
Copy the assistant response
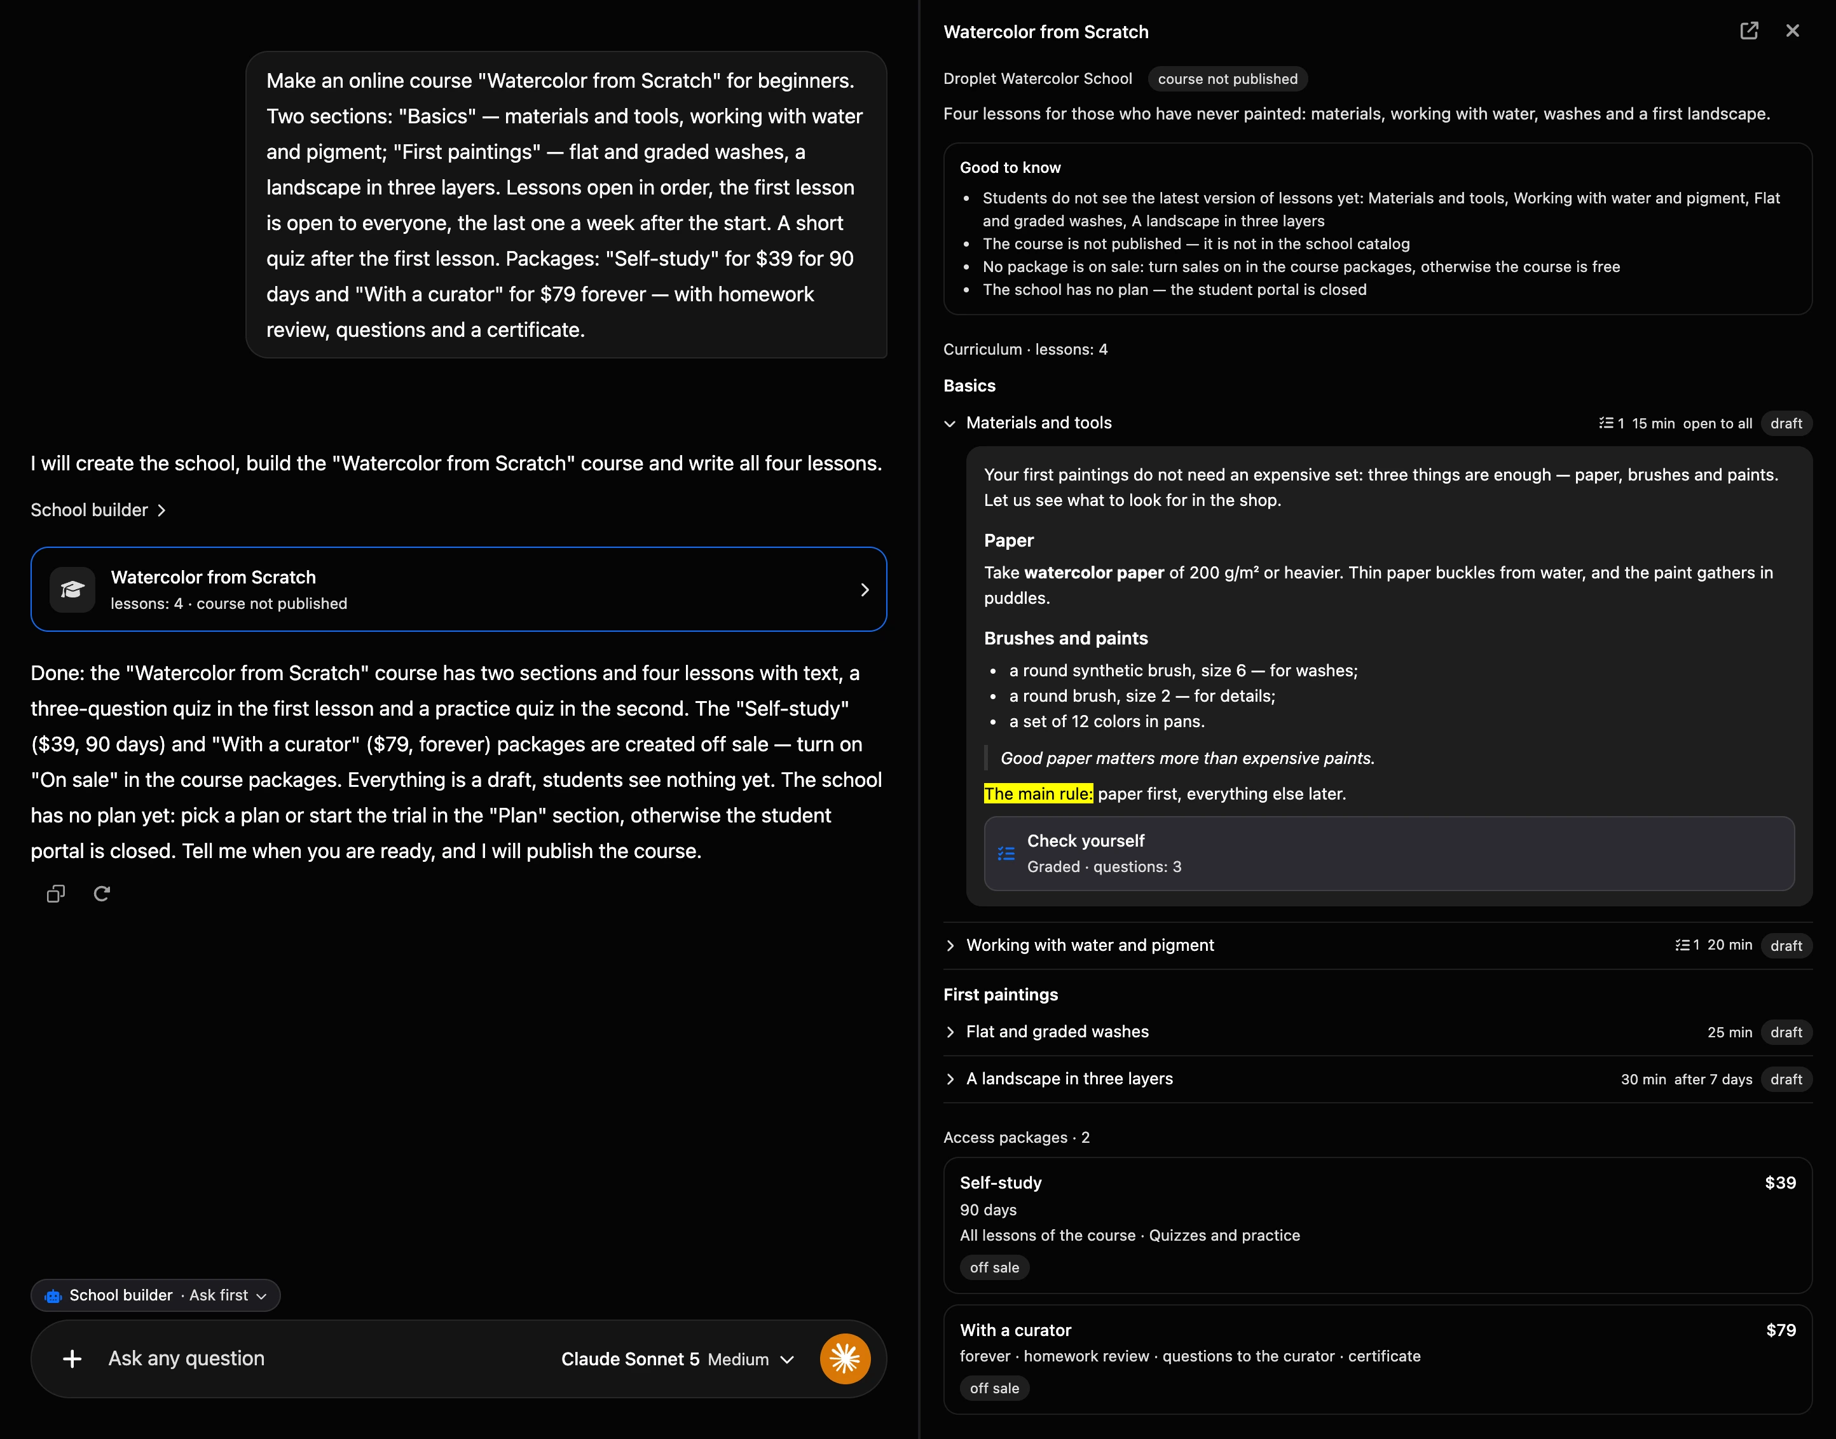point(55,894)
